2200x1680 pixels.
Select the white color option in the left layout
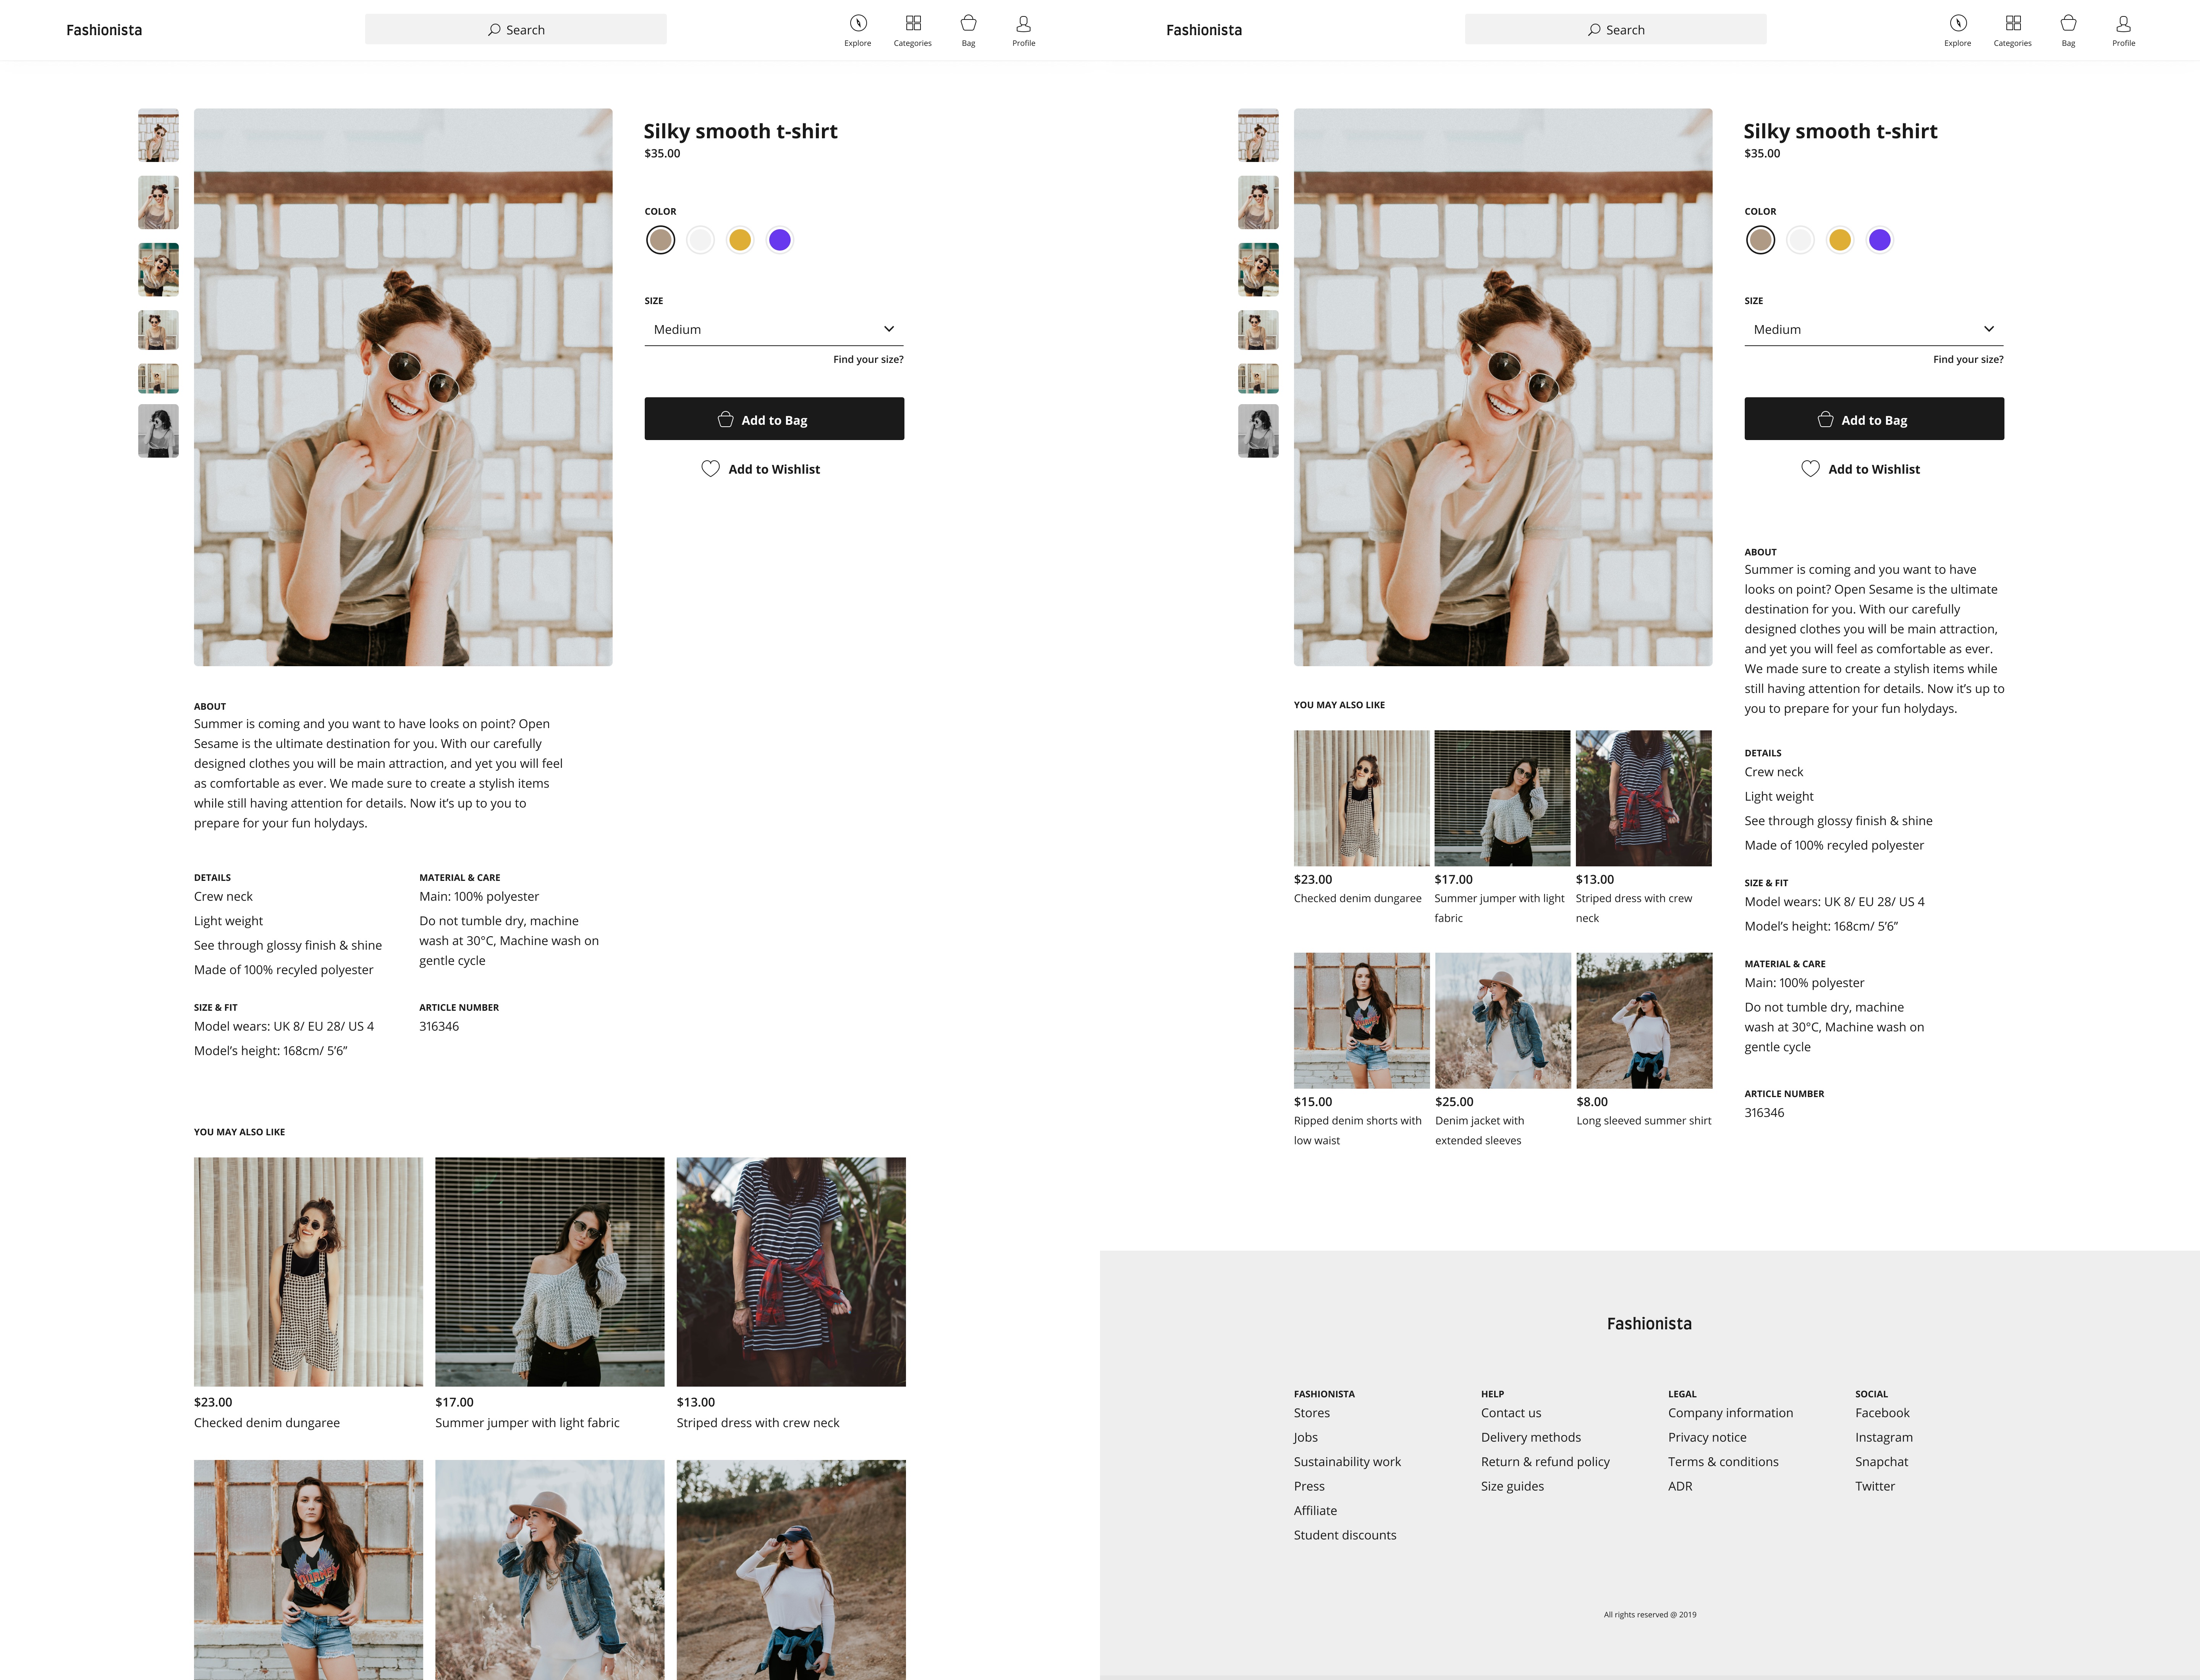(700, 240)
